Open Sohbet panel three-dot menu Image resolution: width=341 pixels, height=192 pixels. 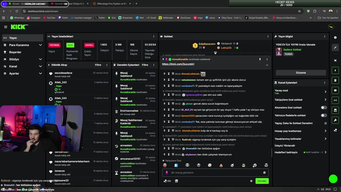coord(268,36)
